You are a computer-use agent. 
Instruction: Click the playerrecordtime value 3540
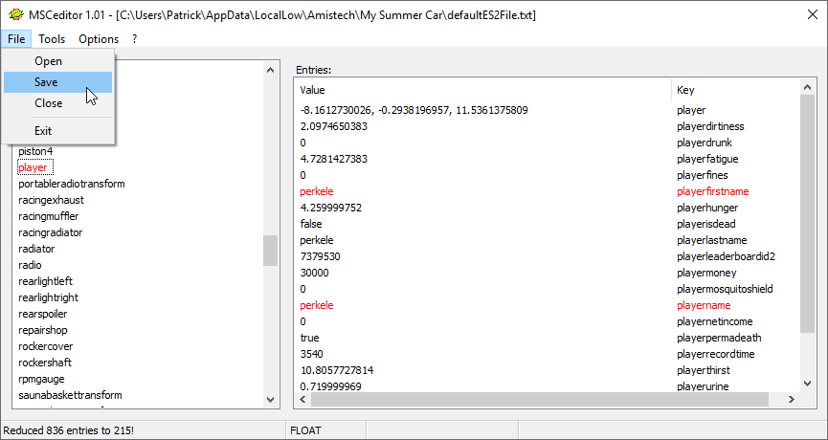point(311,355)
